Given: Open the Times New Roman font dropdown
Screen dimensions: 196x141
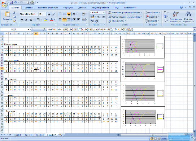Looking at the screenshot, I should (x=29, y=14).
